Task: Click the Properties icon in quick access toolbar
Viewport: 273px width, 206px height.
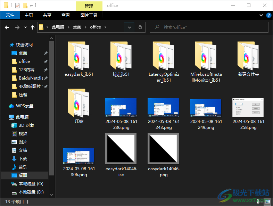Action: (17, 6)
